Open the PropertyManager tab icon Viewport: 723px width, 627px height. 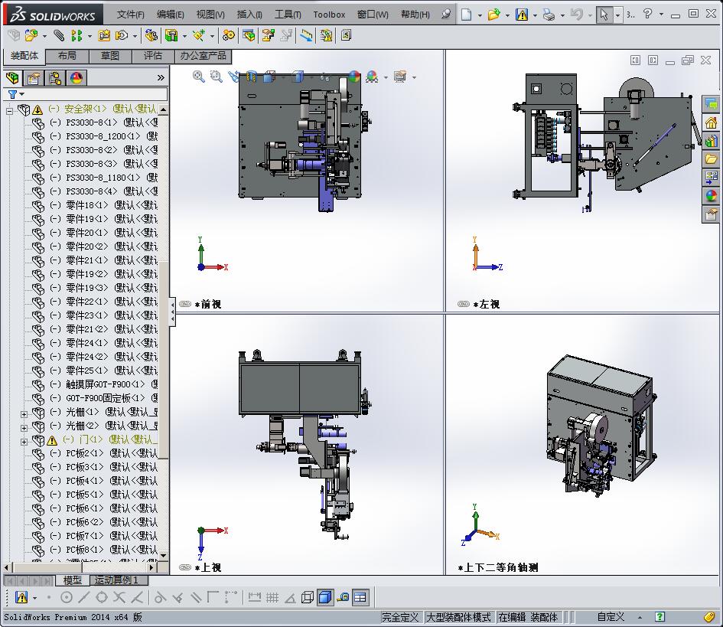point(33,78)
